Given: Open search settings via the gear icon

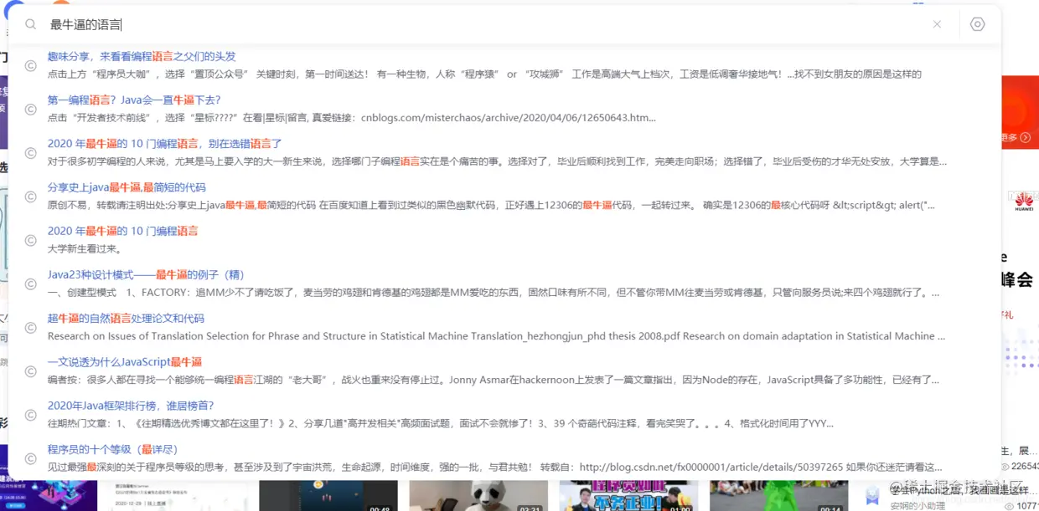Looking at the screenshot, I should tap(977, 24).
